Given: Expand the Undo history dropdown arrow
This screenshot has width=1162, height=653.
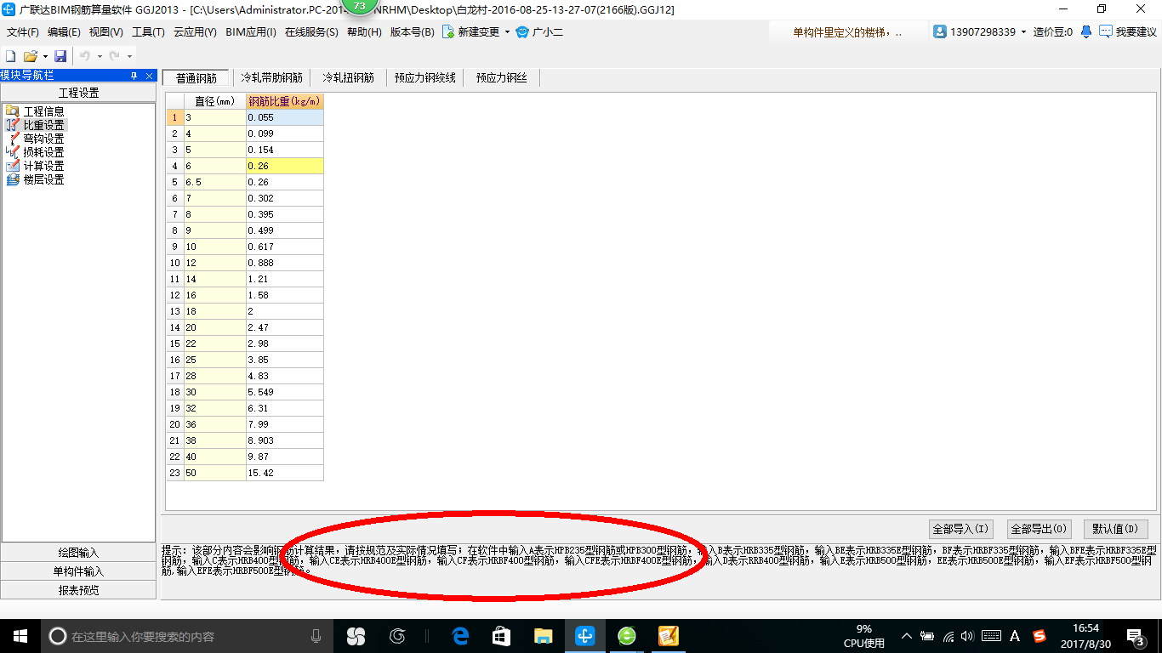Looking at the screenshot, I should 100,56.
